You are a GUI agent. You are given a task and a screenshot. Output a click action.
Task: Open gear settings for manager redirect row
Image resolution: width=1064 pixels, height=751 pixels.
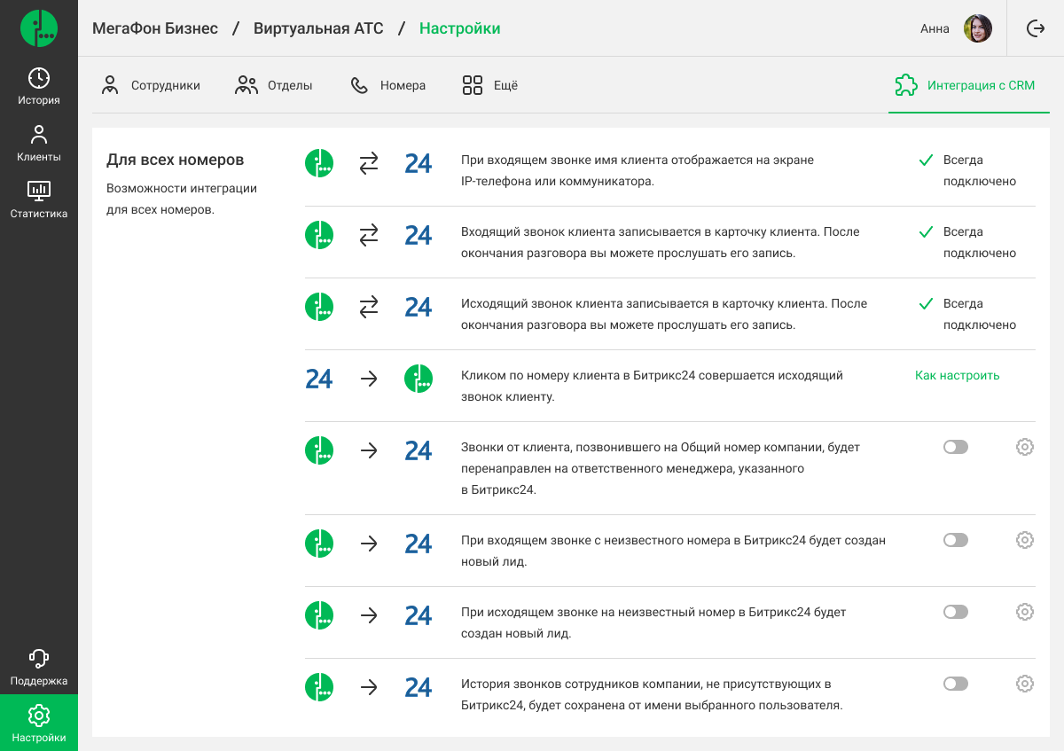pos(1025,447)
